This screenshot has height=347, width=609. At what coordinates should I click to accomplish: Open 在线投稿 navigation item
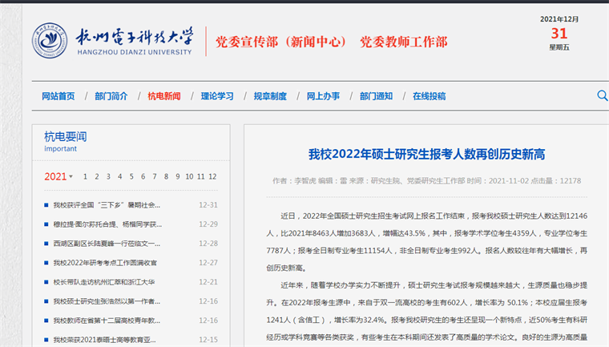pyautogui.click(x=430, y=96)
